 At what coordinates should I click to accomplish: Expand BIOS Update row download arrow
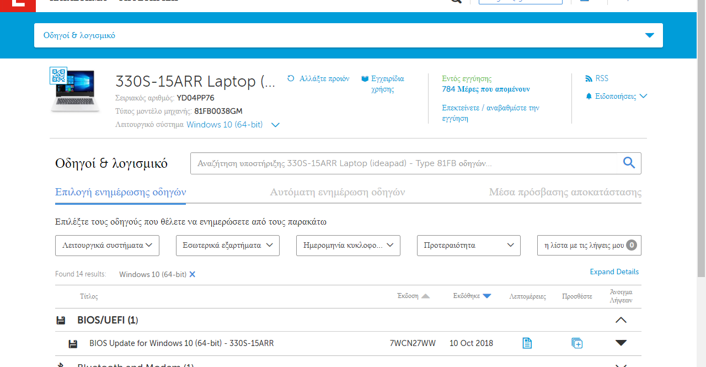621,343
